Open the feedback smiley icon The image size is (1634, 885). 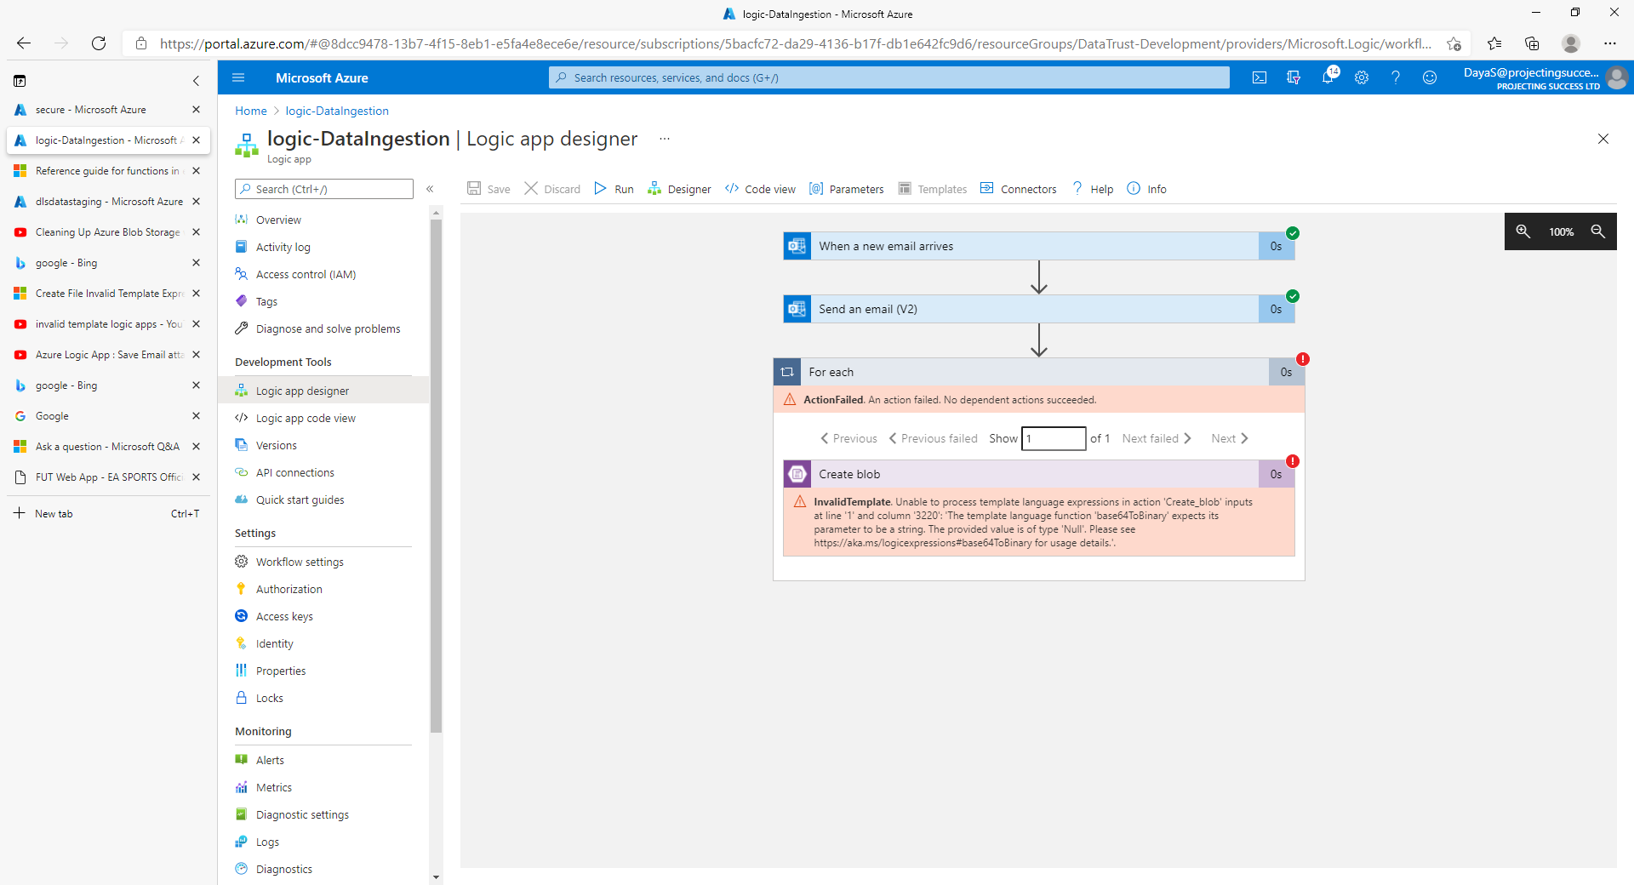[x=1430, y=77]
